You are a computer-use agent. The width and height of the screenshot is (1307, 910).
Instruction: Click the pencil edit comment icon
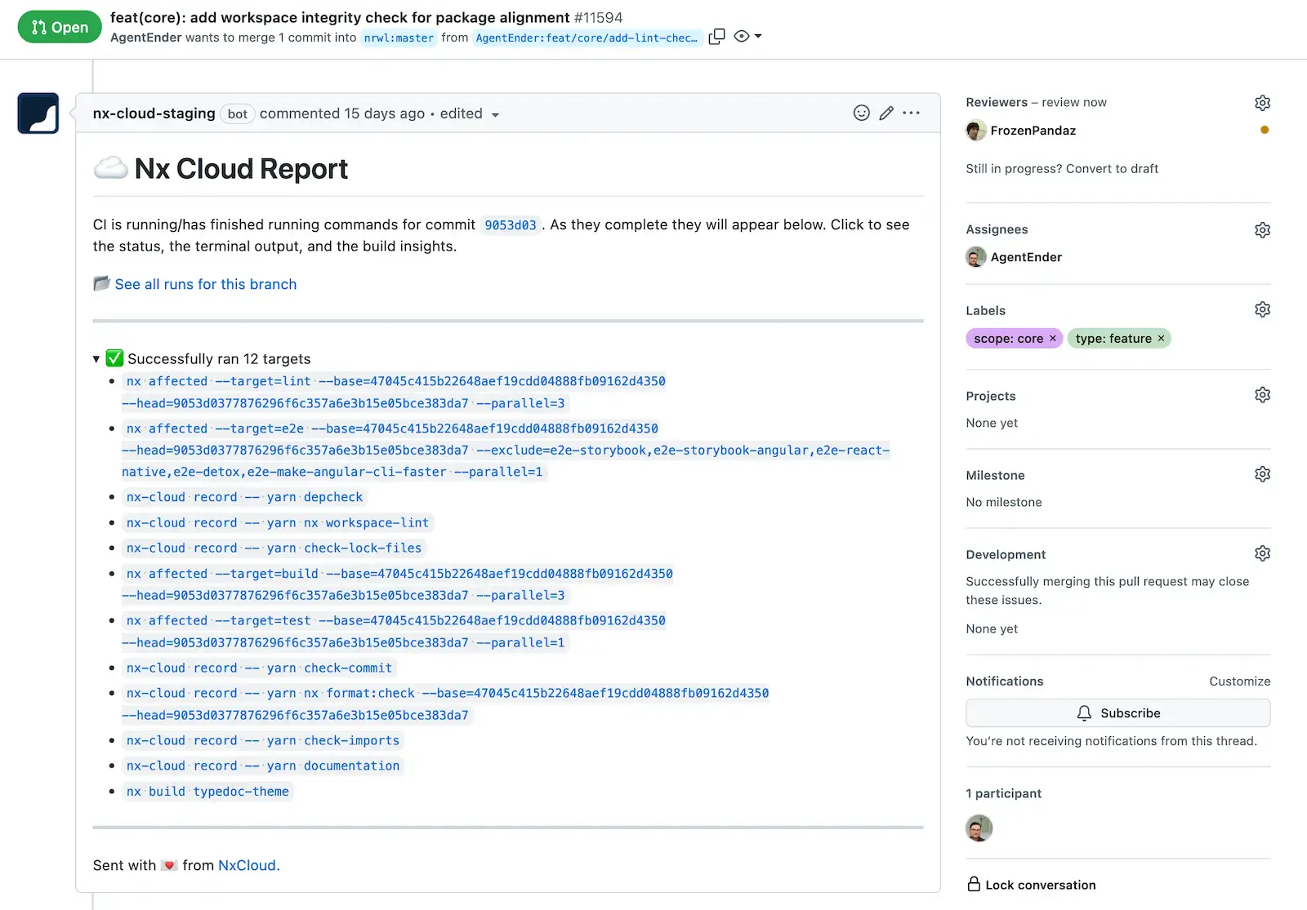coord(886,113)
